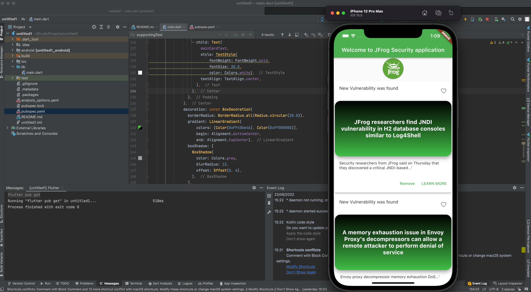Switch to the pubspec.yaml editor tab
Screen dimensions: 531x292
point(204,27)
